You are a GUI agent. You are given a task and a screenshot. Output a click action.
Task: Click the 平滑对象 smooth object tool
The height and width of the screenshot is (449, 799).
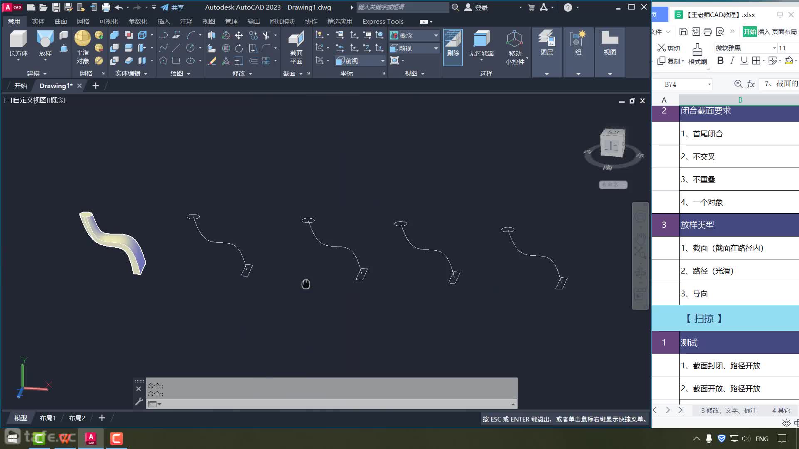tap(82, 47)
